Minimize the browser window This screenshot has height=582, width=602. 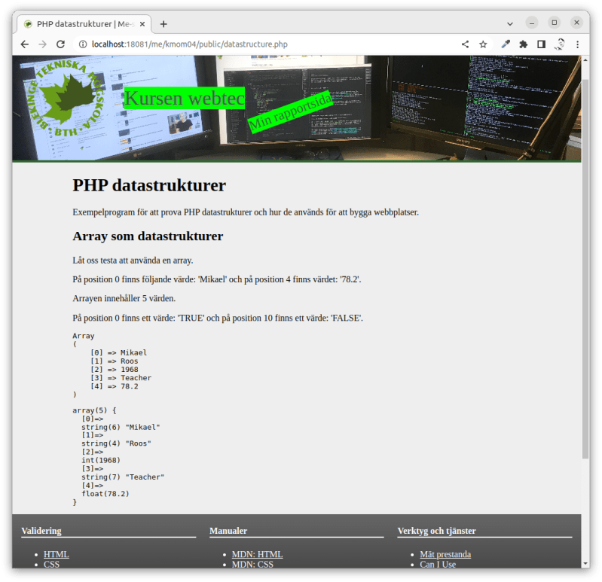click(532, 23)
